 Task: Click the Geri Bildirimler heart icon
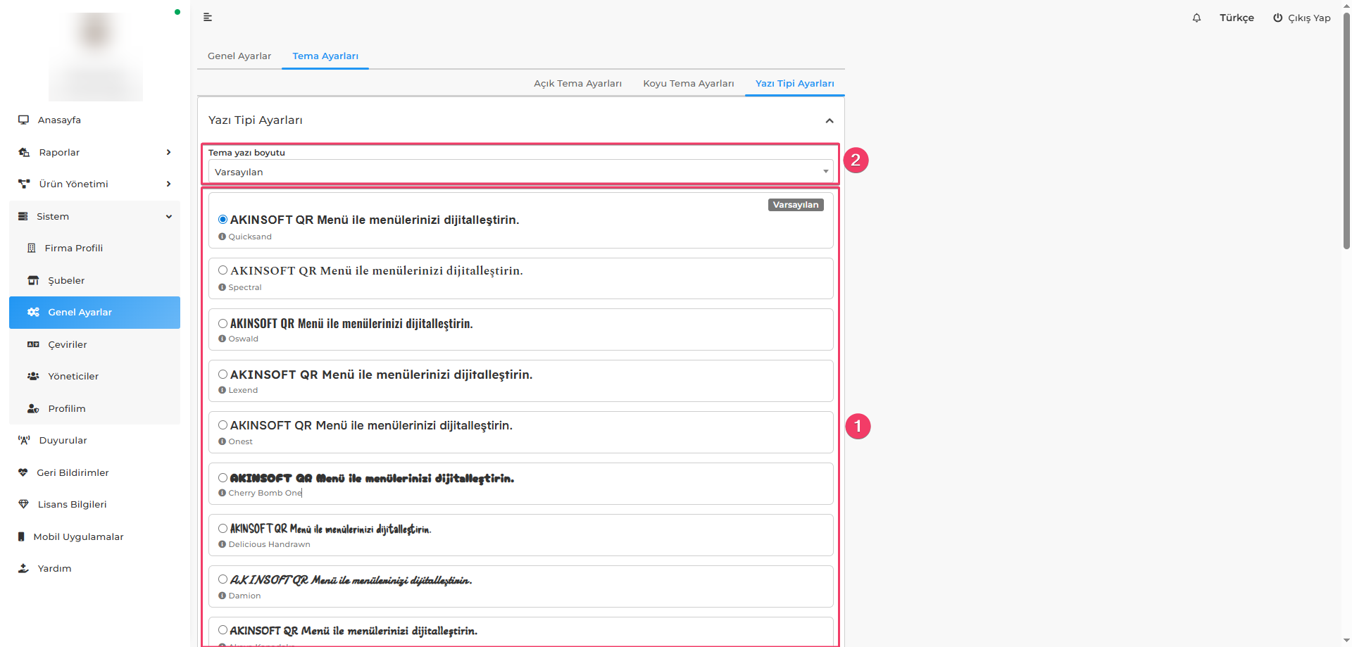[23, 472]
